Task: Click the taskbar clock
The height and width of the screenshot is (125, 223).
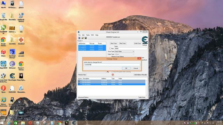Action: tap(219, 123)
